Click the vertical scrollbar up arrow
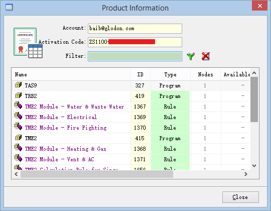The width and height of the screenshot is (271, 211). (x=254, y=73)
